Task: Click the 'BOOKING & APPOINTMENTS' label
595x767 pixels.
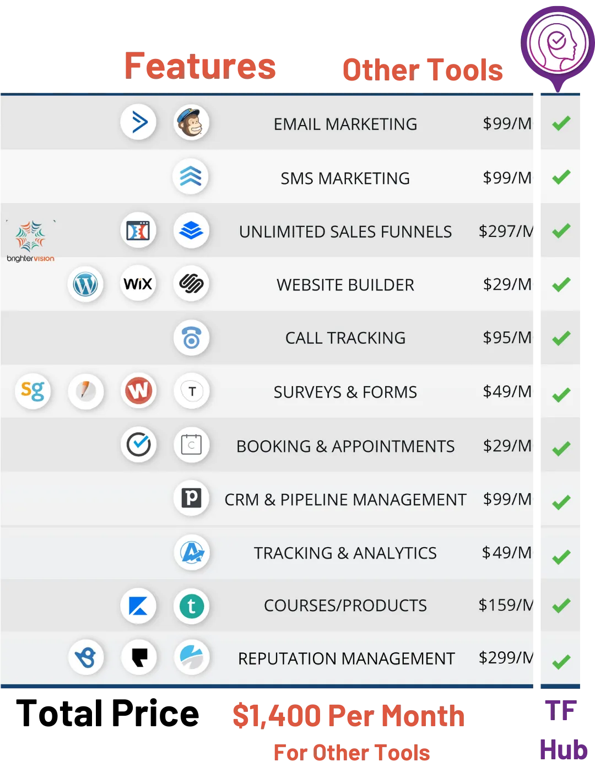Action: [345, 446]
